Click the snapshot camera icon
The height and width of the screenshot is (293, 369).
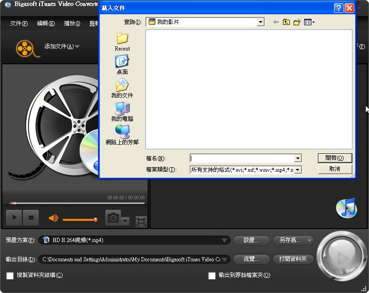pyautogui.click(x=113, y=218)
